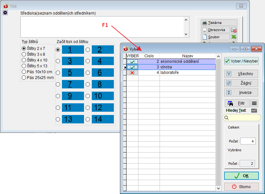Click the Střediska text area scroll-down arrow
The height and width of the screenshot is (194, 265).
[x=186, y=34]
